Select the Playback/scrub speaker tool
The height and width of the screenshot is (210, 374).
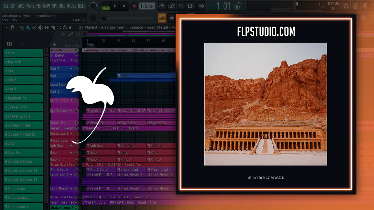pyautogui.click(x=72, y=27)
